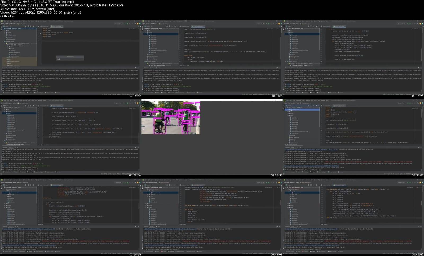Viewport: 424px width, 256px height.
Task: Switch to requirements.txt tab in the 00:05:32 frame
Action: click(x=43, y=26)
